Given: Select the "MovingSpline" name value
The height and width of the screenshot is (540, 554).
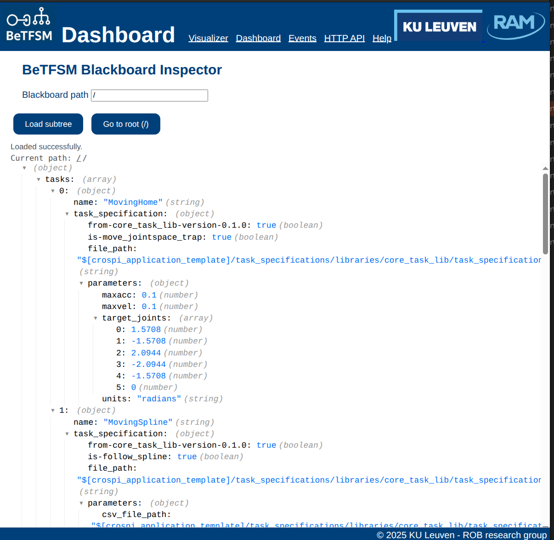Looking at the screenshot, I should coord(138,422).
